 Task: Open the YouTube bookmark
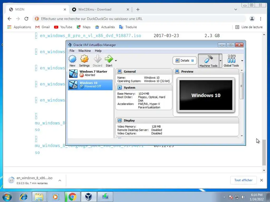[63, 27]
